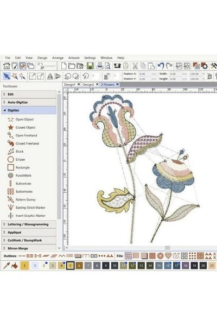Open the Settings menu
Screen dimensions: 217x326
point(90,58)
